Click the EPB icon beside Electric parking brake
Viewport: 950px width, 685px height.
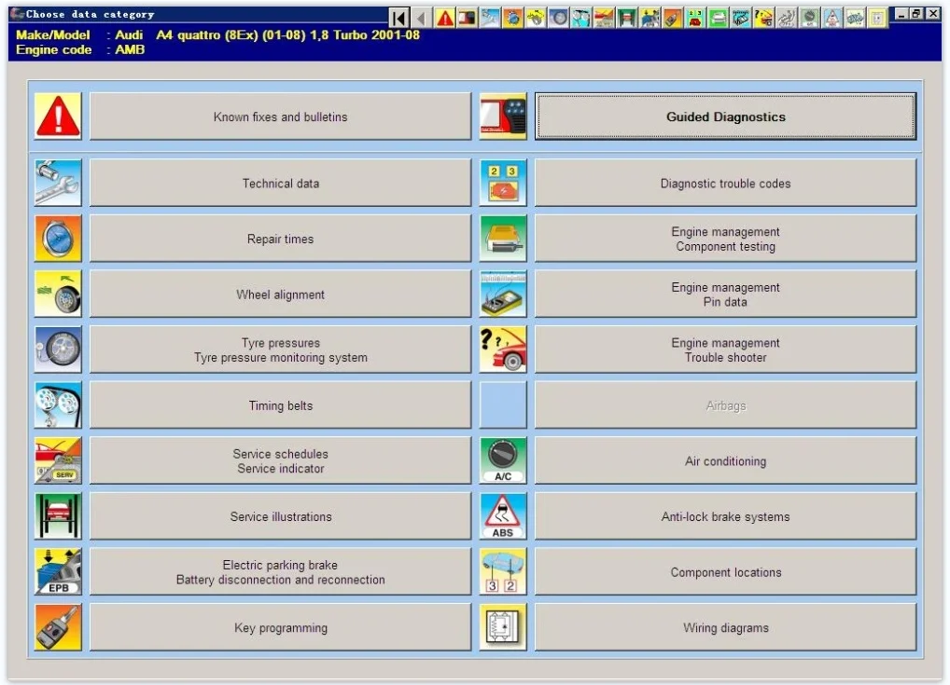(x=58, y=572)
